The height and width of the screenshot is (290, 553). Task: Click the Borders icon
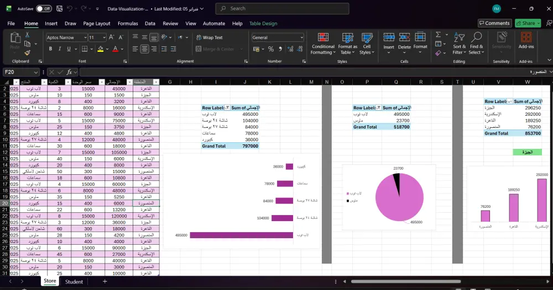[x=85, y=49]
